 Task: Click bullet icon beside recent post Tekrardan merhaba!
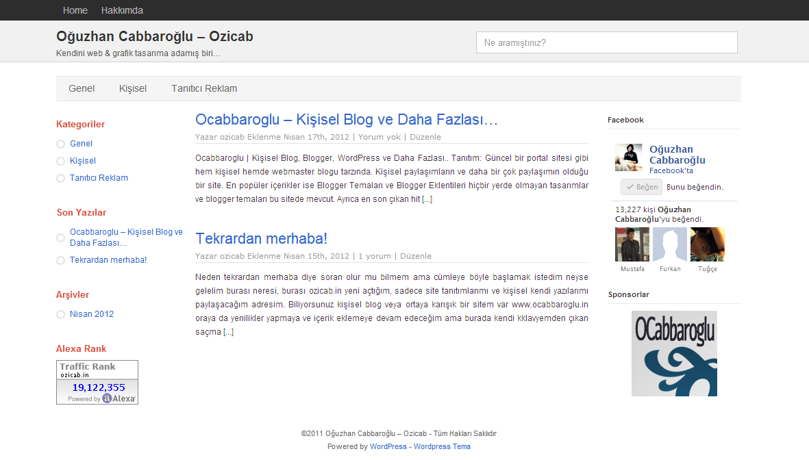(x=60, y=260)
